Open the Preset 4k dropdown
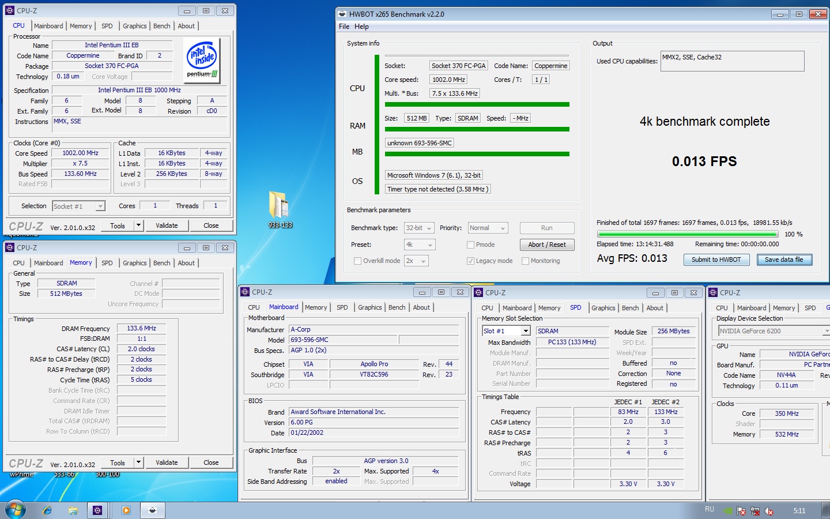Image resolution: width=830 pixels, height=519 pixels. (x=419, y=245)
